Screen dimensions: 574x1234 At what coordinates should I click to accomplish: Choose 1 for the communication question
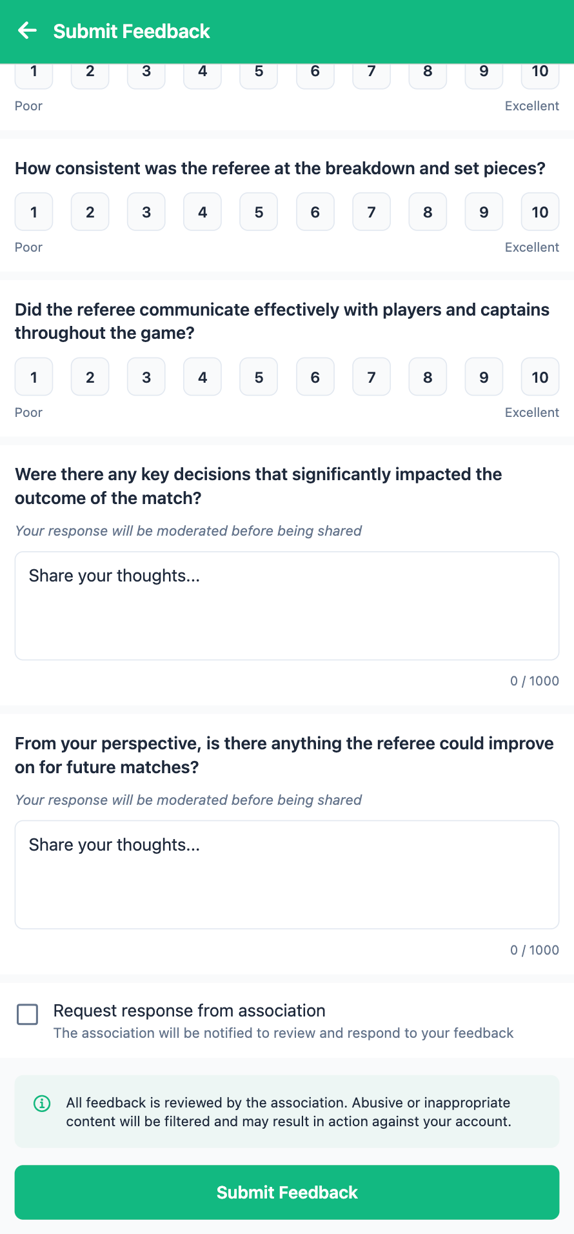[33, 376]
